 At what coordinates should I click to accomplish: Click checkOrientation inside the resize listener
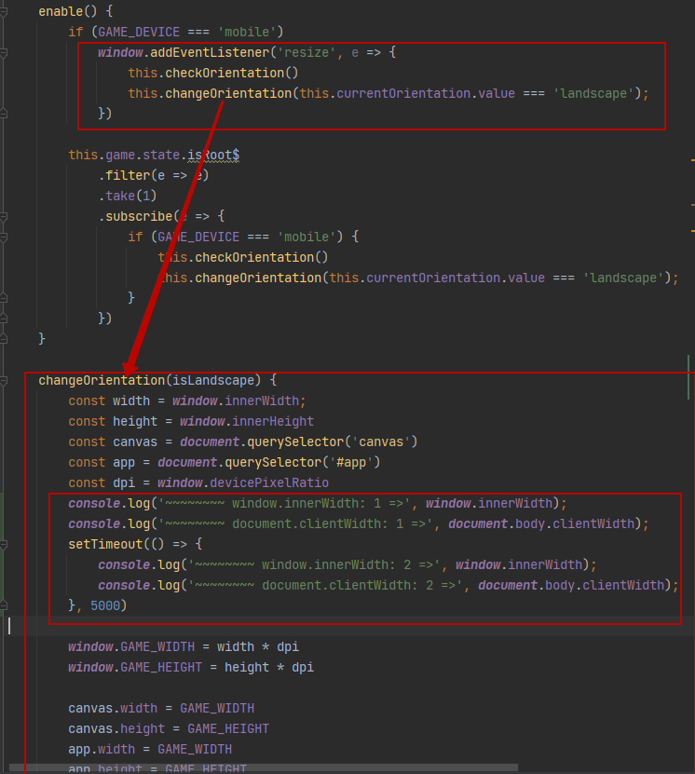tap(225, 73)
